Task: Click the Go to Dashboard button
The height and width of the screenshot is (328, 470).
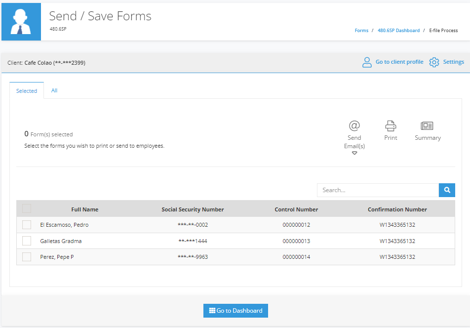Action: (235, 311)
